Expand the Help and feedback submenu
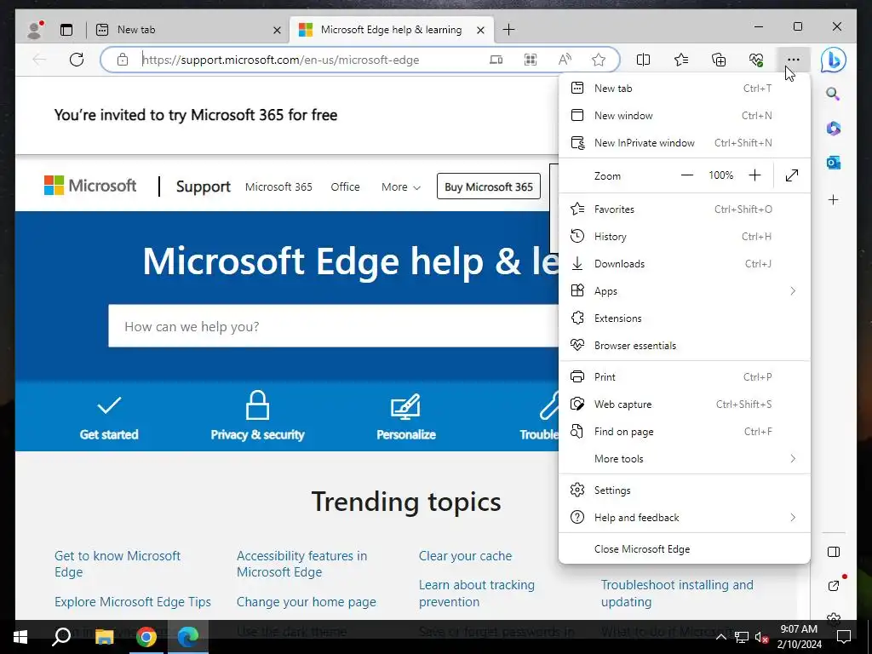This screenshot has width=872, height=654. coord(684,517)
